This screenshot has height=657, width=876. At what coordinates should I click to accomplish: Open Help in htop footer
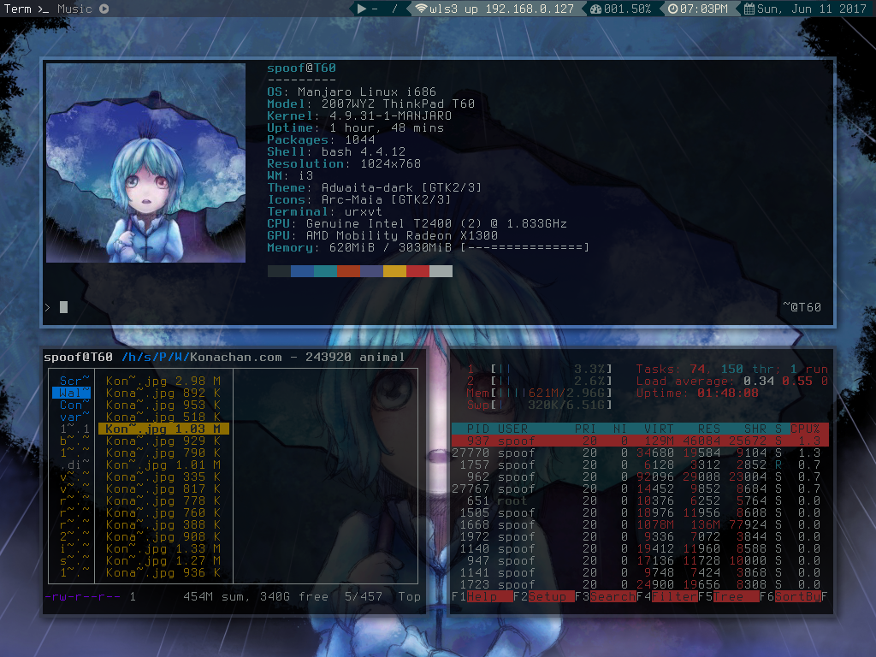(482, 596)
